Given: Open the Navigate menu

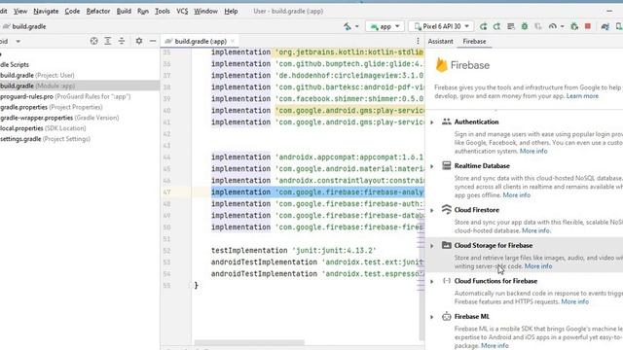Looking at the screenshot, I should click(x=46, y=11).
